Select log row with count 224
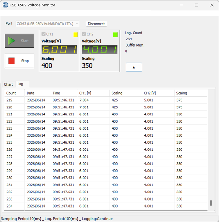 pos(106,135)
